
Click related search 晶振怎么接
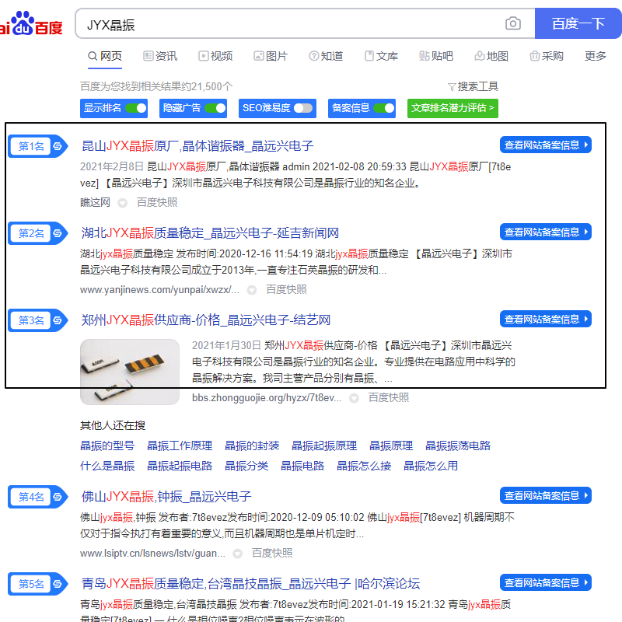pyautogui.click(x=364, y=466)
